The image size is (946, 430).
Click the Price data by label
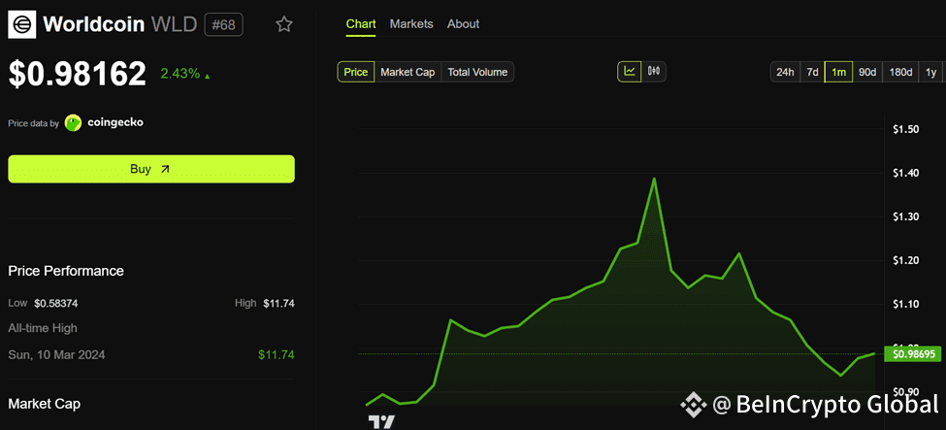pos(33,123)
